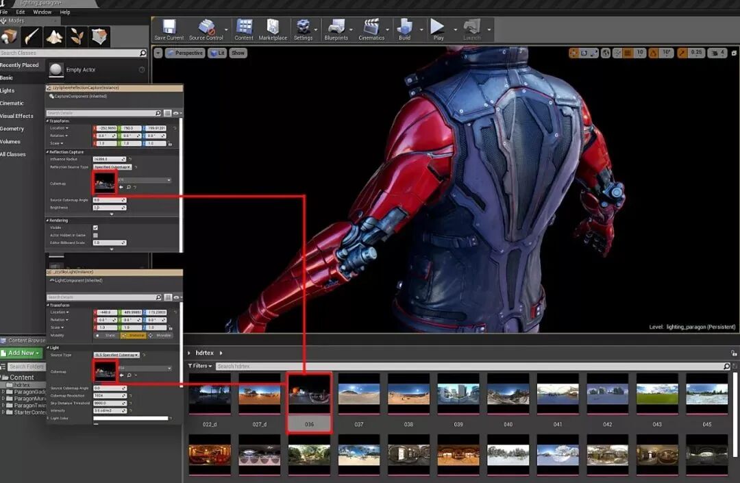The width and height of the screenshot is (740, 483).
Task: Open Reflection Source Type dropdown
Action: pyautogui.click(x=112, y=167)
